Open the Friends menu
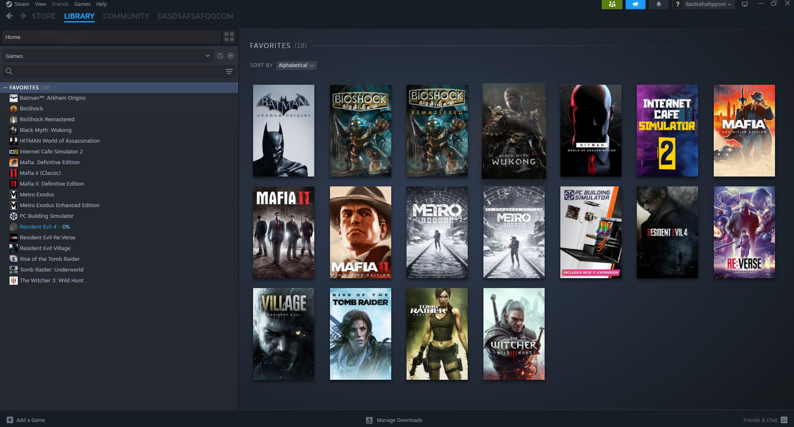Screen dimensions: 794x427 click(60, 4)
